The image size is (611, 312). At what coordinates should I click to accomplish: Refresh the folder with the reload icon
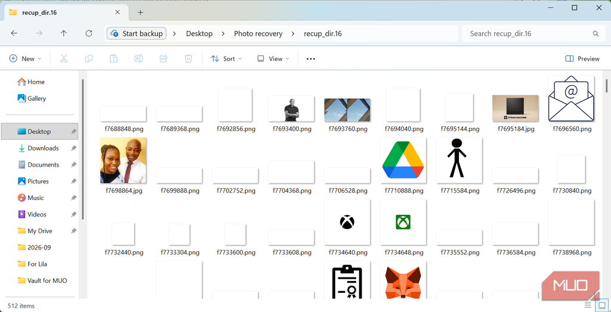(x=89, y=33)
